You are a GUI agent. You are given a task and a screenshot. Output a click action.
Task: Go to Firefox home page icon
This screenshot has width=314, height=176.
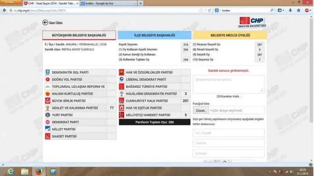point(299,11)
